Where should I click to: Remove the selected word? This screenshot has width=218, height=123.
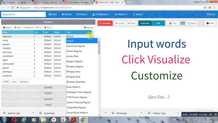pyautogui.click(x=28, y=27)
